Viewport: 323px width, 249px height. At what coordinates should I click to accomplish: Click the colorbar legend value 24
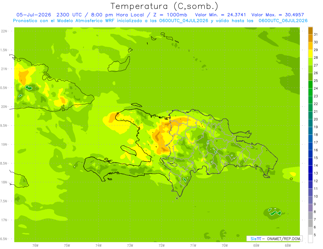coord(316,88)
